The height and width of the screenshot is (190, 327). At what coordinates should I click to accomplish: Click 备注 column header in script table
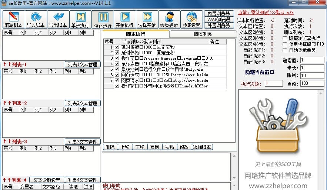[218, 41]
